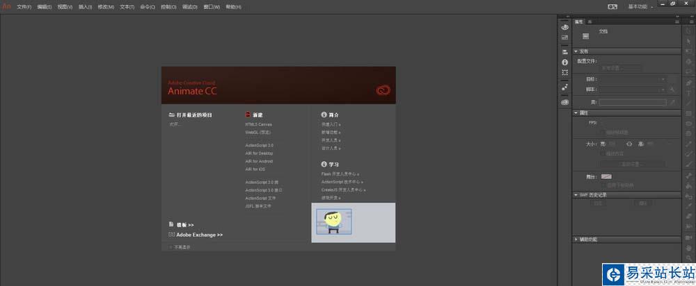Collapse the SWF 历史记录 section

click(x=576, y=195)
